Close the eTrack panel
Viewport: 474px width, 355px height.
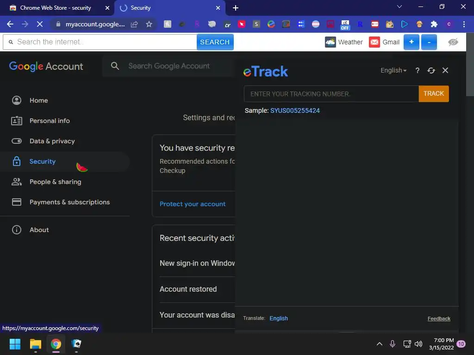[445, 70]
